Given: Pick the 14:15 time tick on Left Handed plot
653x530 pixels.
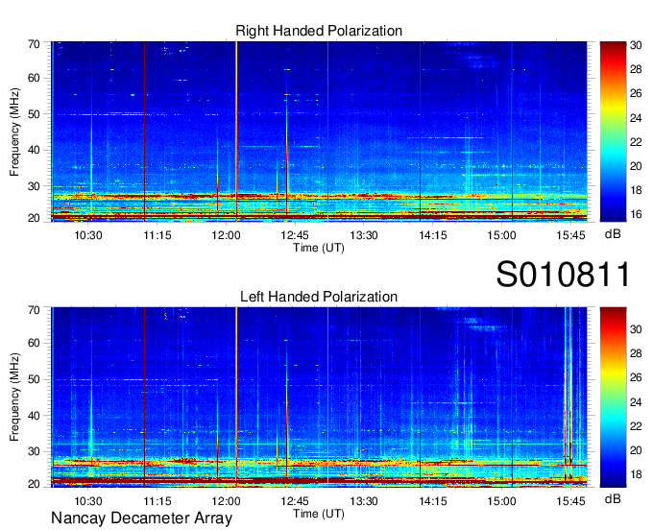Looking at the screenshot, I should point(433,501).
